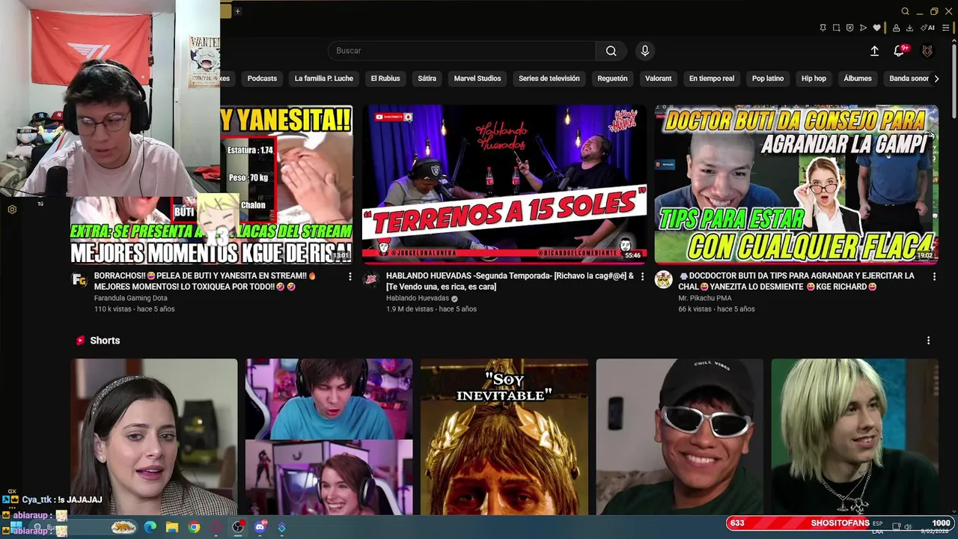Open options menu for Doctor Buti video
Image resolution: width=958 pixels, height=539 pixels.
point(933,276)
